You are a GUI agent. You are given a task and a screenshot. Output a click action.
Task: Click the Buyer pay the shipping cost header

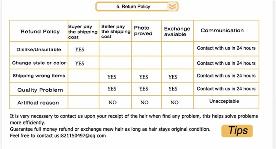[x=83, y=32]
